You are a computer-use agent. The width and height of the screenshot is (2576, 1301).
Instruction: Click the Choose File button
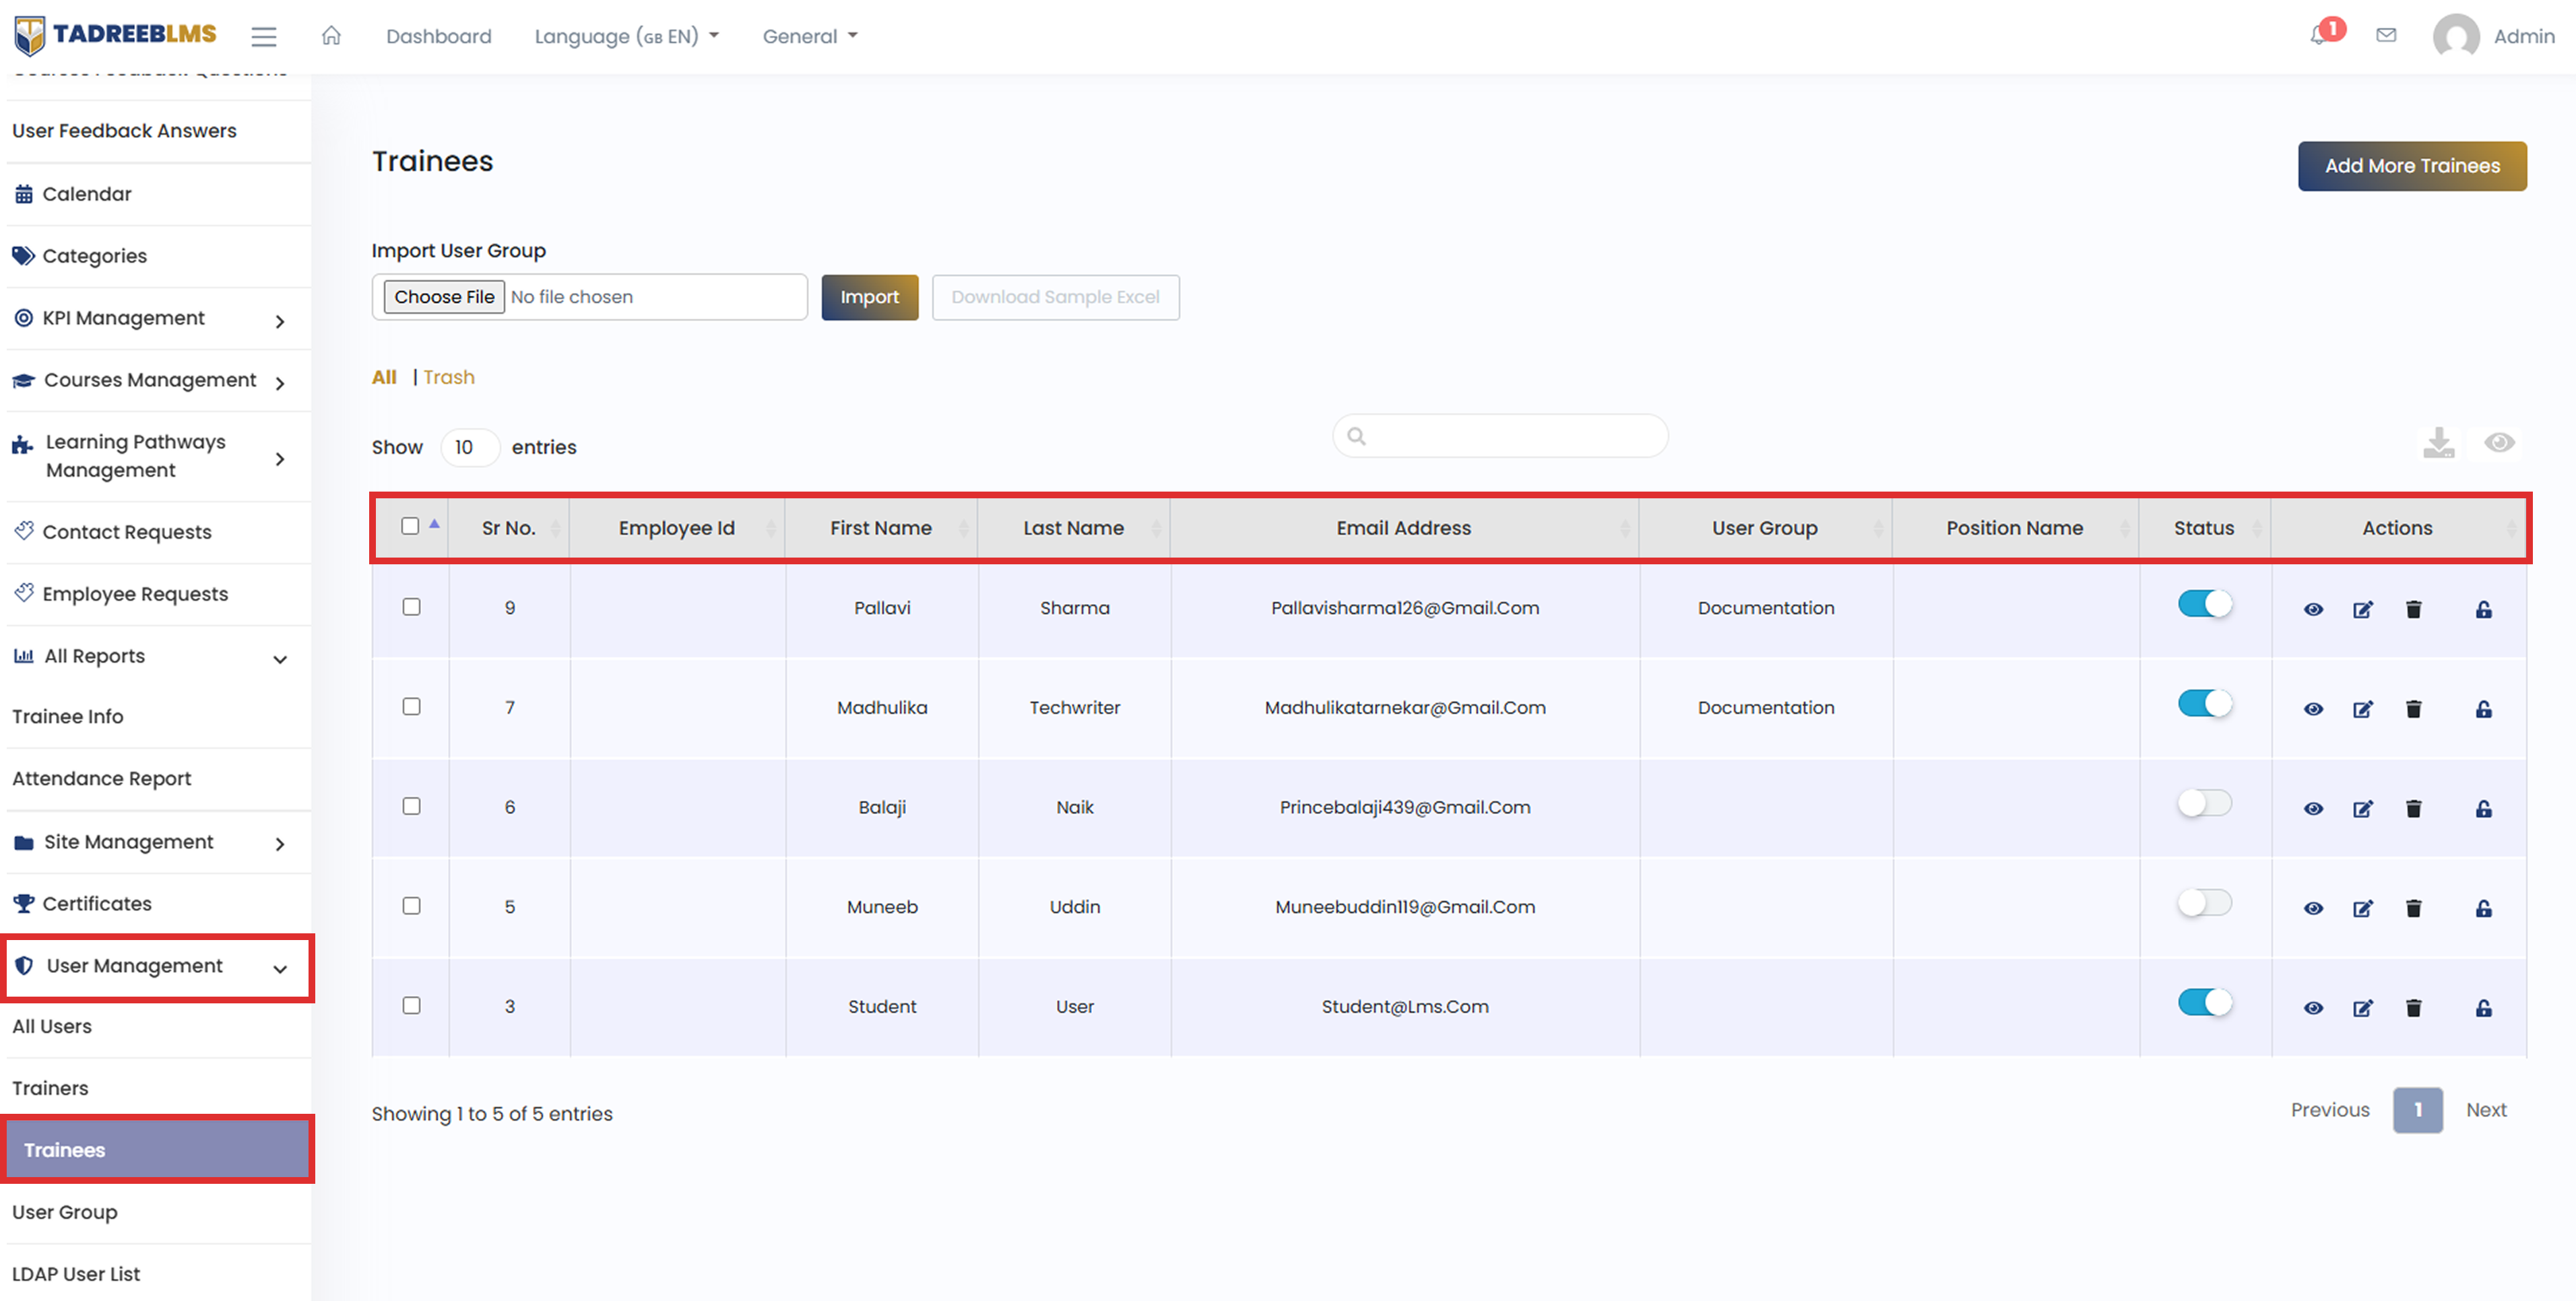coord(444,297)
